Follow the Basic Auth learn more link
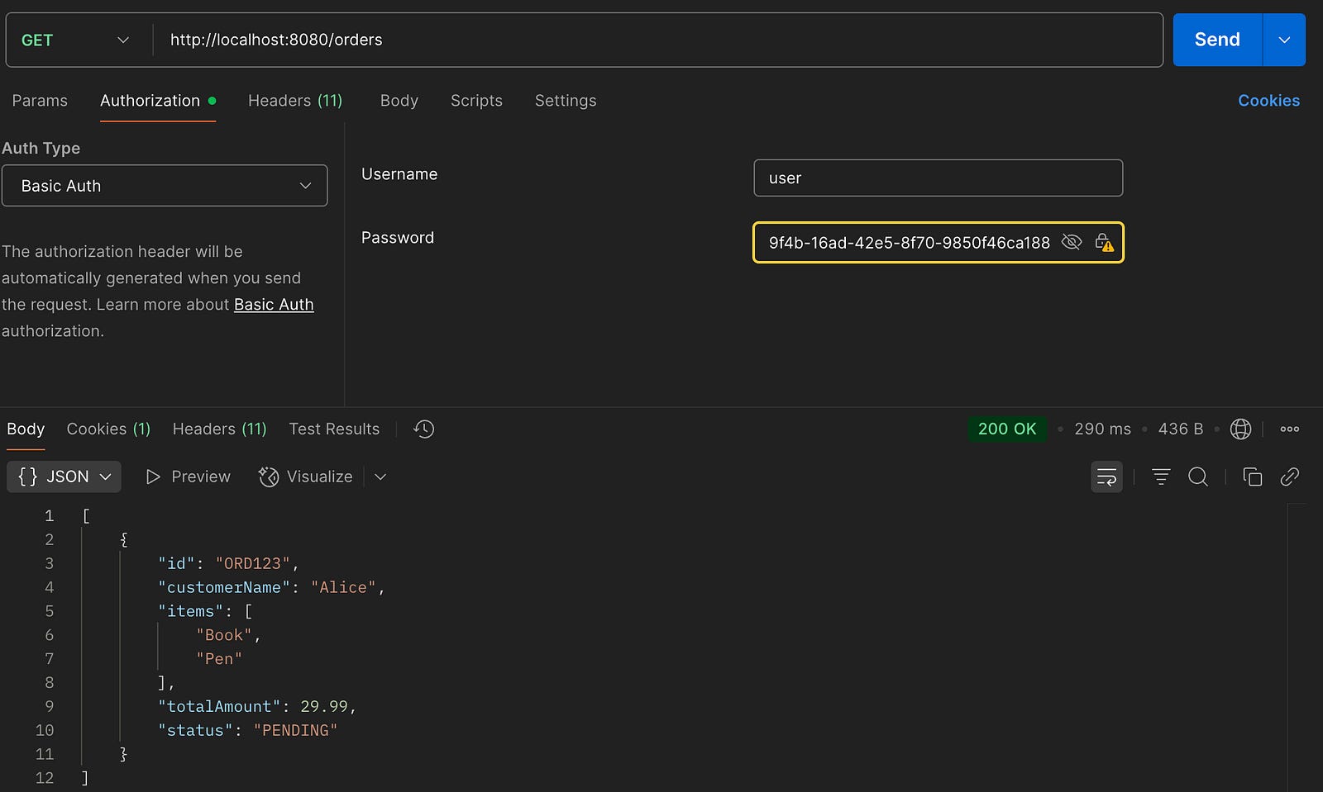Viewport: 1323px width, 792px height. [274, 305]
